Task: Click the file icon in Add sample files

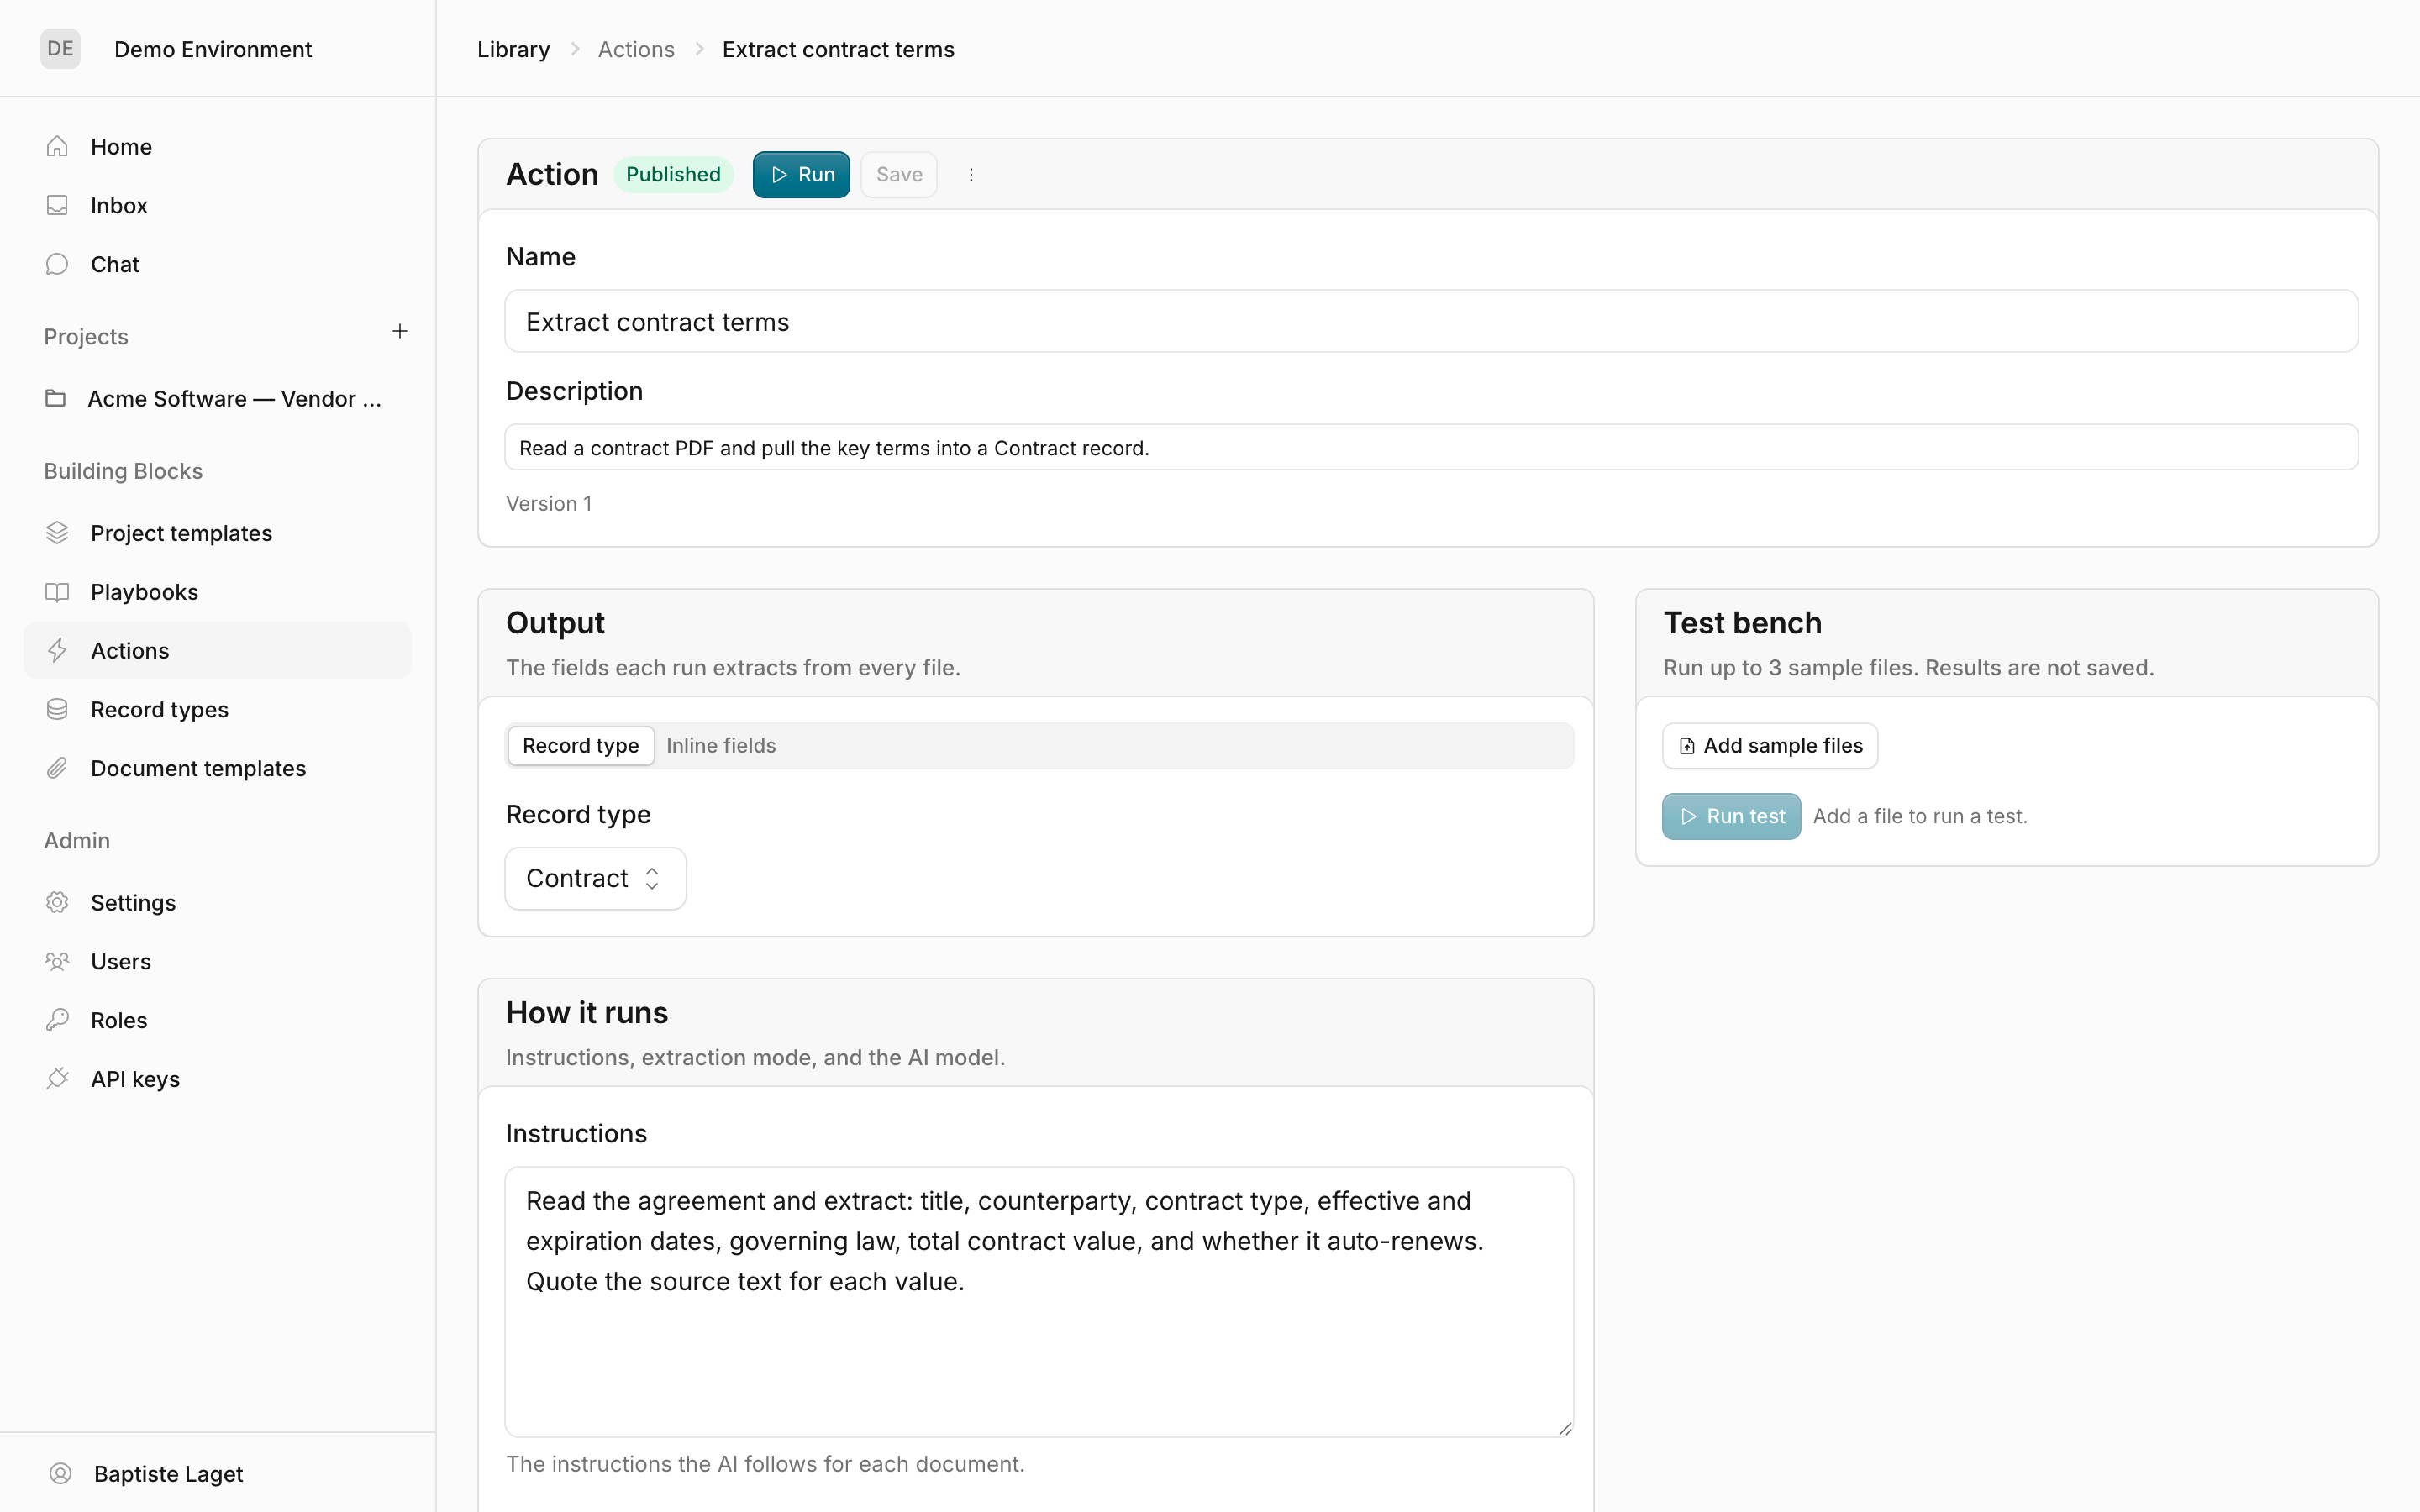Action: [x=1687, y=746]
